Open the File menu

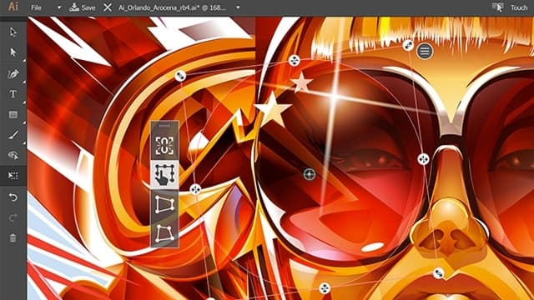click(x=36, y=7)
